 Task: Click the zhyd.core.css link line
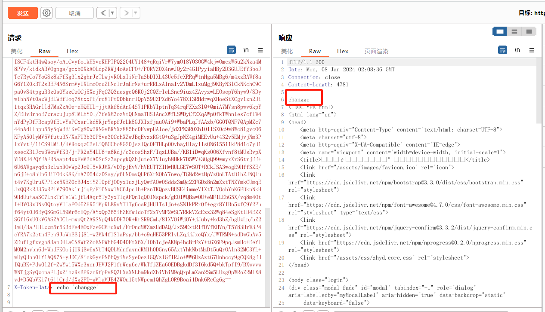point(385,257)
